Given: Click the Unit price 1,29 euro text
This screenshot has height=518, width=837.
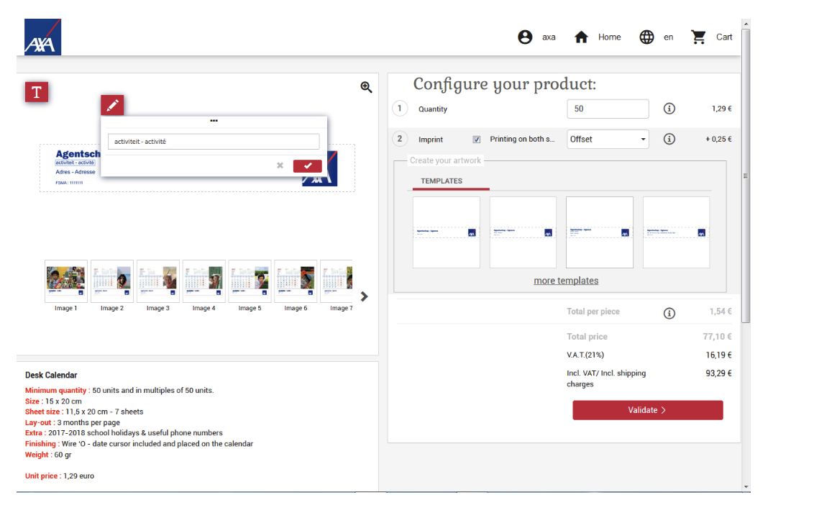Looking at the screenshot, I should (59, 476).
